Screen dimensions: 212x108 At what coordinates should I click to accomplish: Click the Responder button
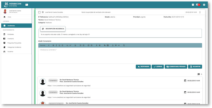143,67
